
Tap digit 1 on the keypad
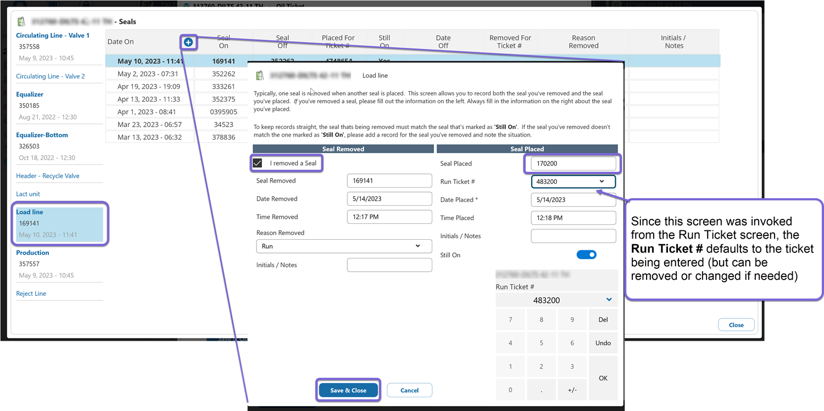click(510, 367)
